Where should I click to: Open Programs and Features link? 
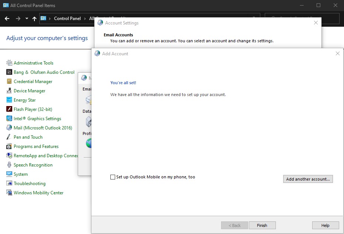36,146
